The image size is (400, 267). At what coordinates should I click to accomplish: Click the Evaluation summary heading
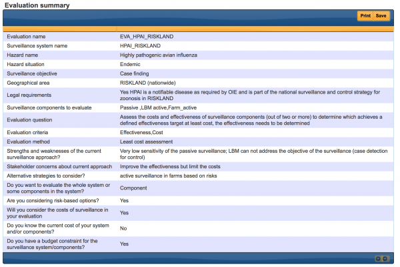point(37,5)
